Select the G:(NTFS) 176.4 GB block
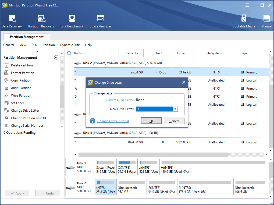Screen dimensions: 274x205 [205, 187]
